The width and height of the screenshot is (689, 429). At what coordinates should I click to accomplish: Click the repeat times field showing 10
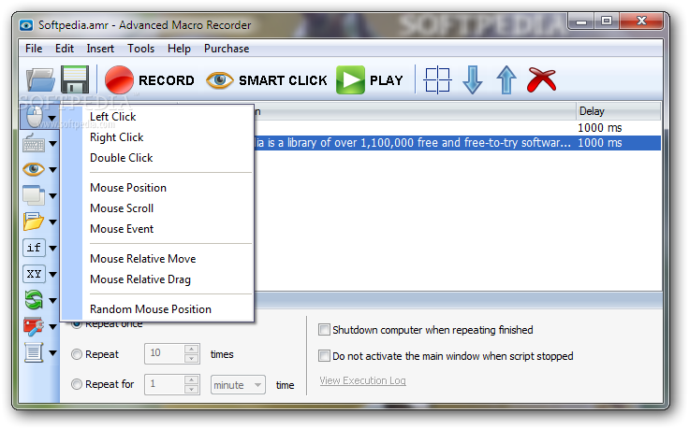[x=165, y=353]
